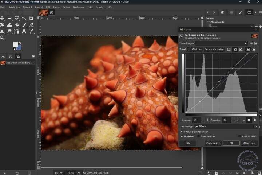Activate the Eraser tool
262x175 pixels.
pyautogui.click(x=31, y=25)
